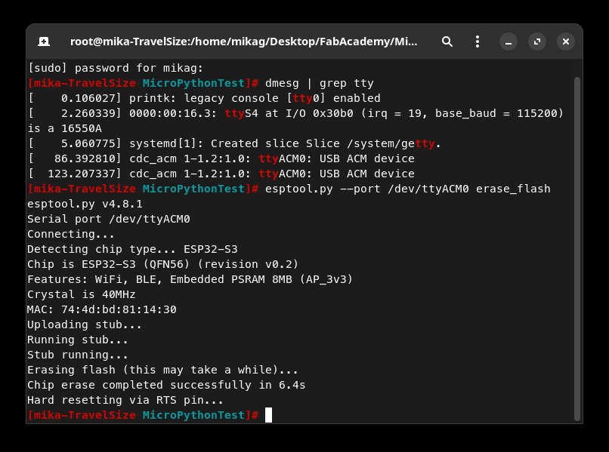Screen dimensions: 609x452
Task: Click the 'dmesg | grep tty' command
Action: tap(320, 83)
